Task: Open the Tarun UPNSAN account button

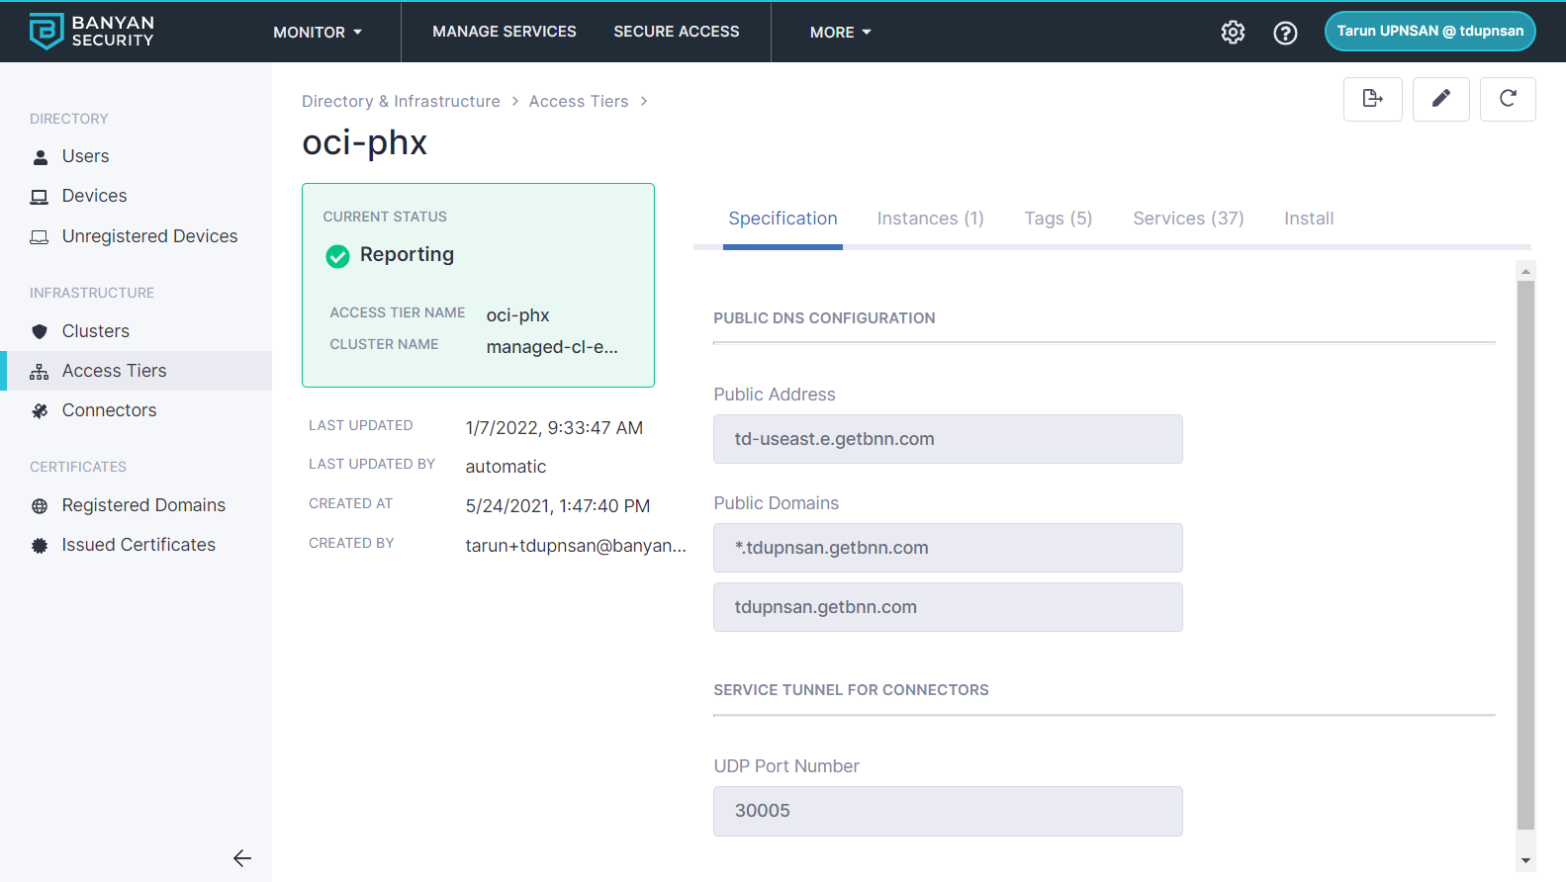Action: pos(1430,31)
